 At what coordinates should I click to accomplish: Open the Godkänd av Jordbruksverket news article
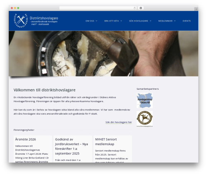tap(72, 146)
